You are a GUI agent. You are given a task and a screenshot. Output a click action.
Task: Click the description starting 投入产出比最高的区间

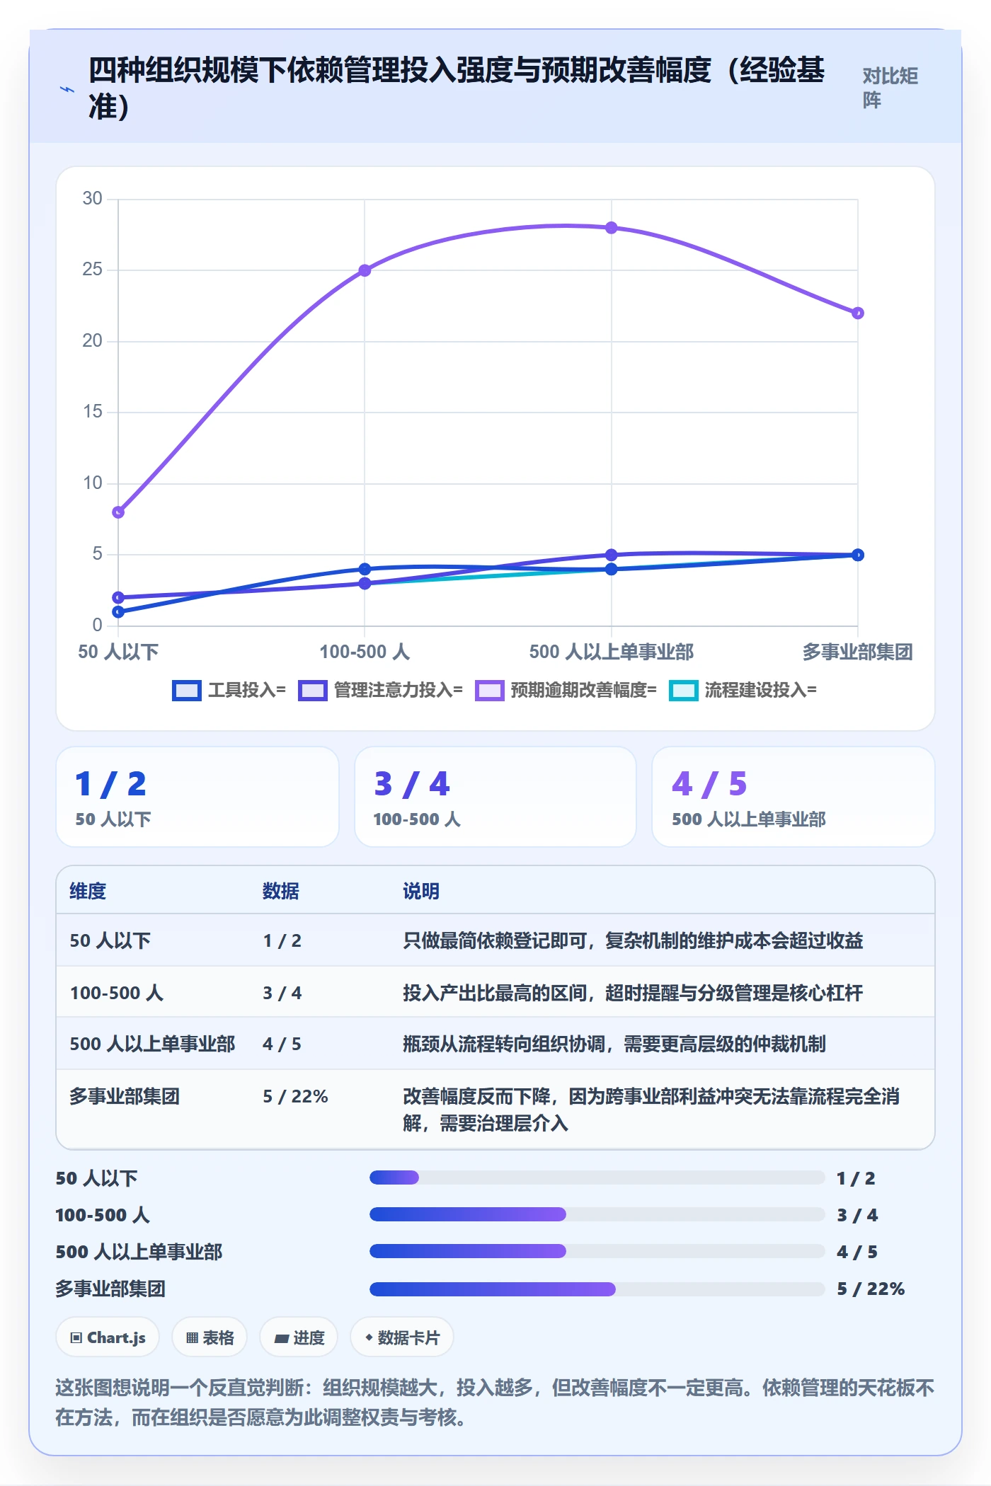(633, 993)
